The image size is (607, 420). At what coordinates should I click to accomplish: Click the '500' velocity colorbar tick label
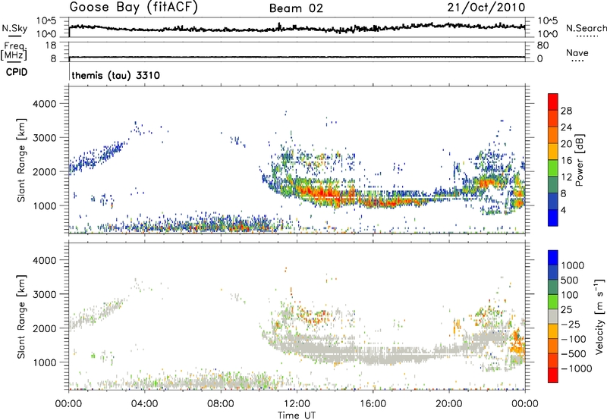pos(569,280)
